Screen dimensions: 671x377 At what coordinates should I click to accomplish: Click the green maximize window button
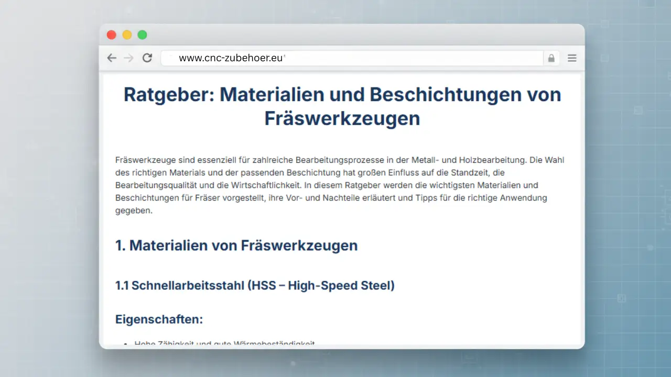(142, 35)
